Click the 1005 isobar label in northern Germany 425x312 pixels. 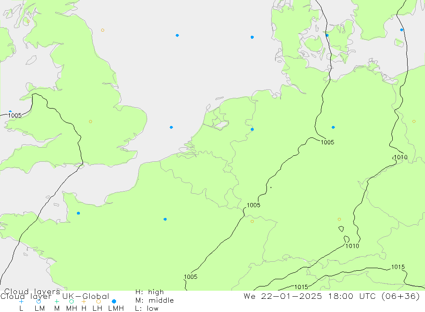(327, 142)
